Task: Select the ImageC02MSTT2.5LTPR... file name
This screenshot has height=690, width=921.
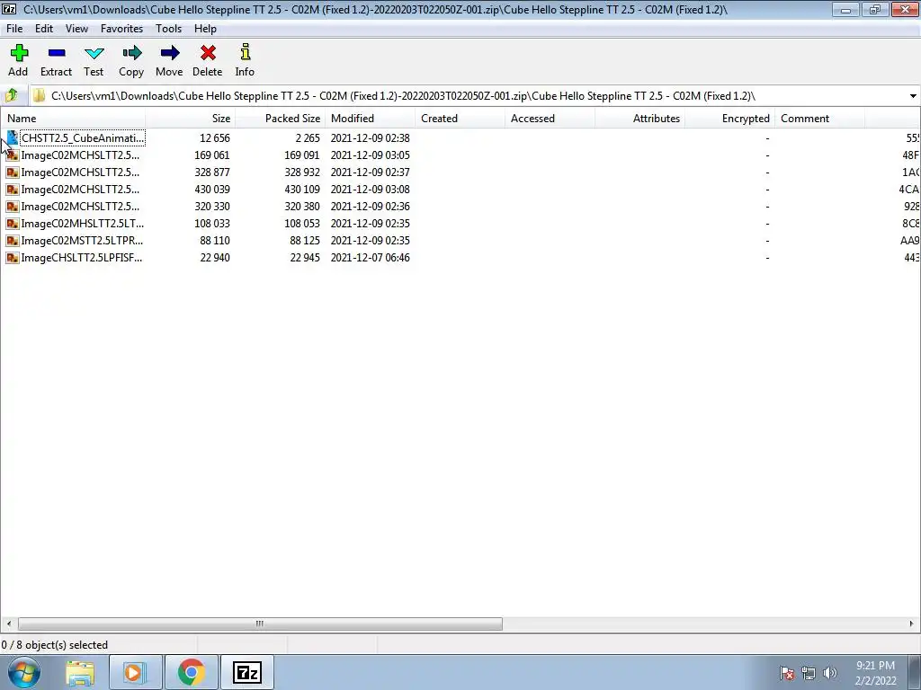Action: [x=82, y=240]
